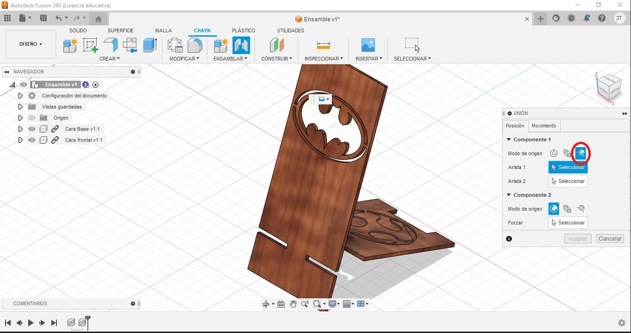Open the Fit view icon in navigation bar
Image resolution: width=631 pixels, height=333 pixels.
tap(317, 304)
